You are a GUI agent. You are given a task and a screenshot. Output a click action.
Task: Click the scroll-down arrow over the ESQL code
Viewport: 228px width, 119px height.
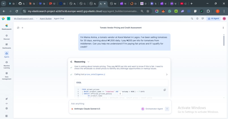point(120,94)
